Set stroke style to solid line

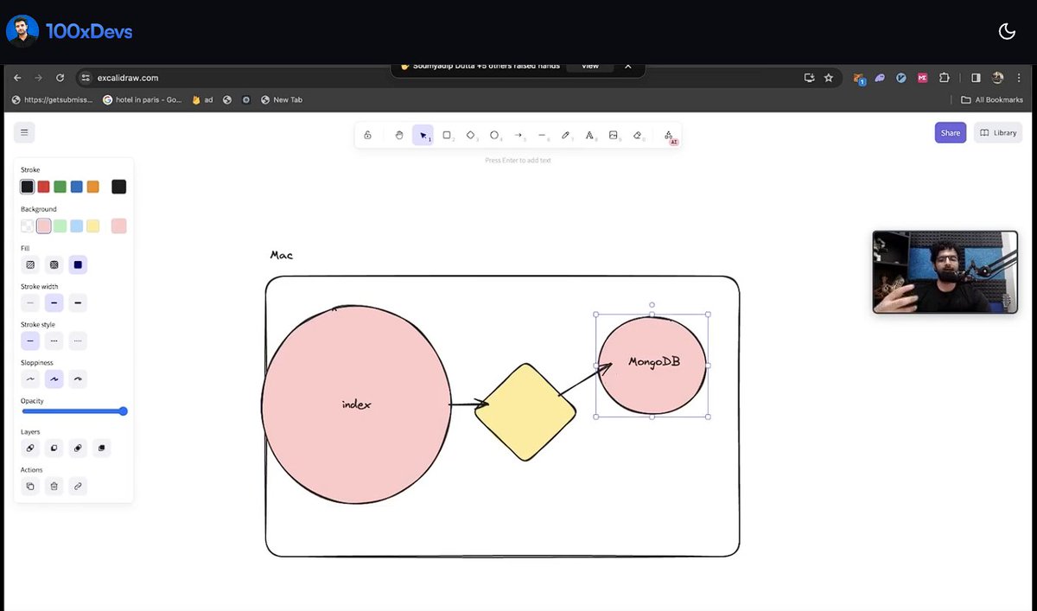pos(30,341)
